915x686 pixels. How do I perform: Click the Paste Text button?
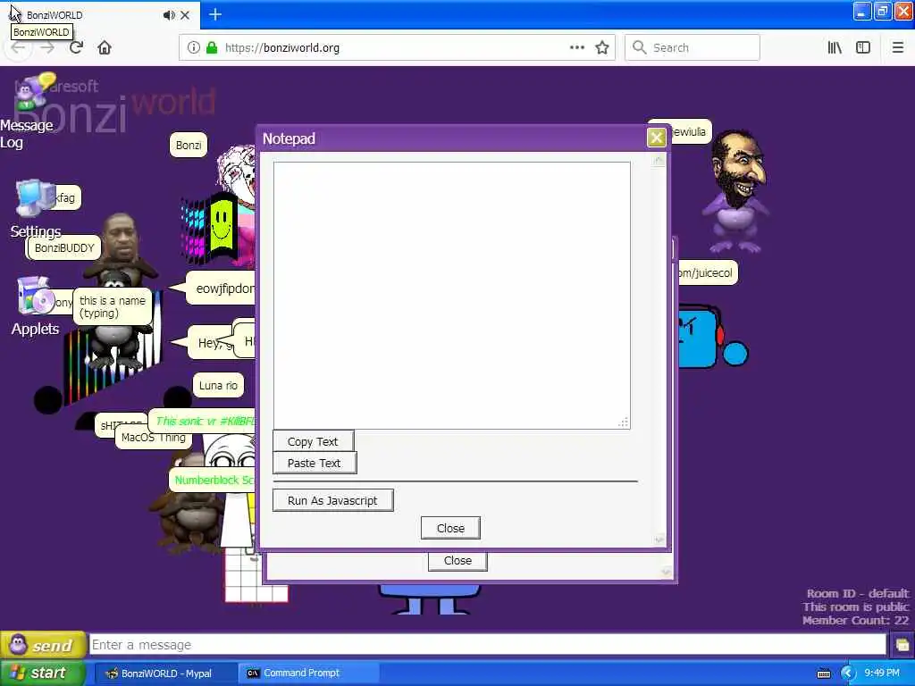point(314,464)
